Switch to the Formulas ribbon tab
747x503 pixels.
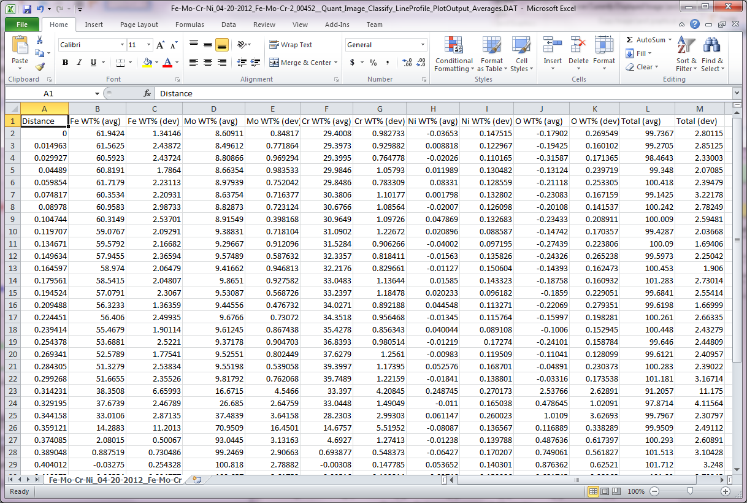(x=190, y=25)
